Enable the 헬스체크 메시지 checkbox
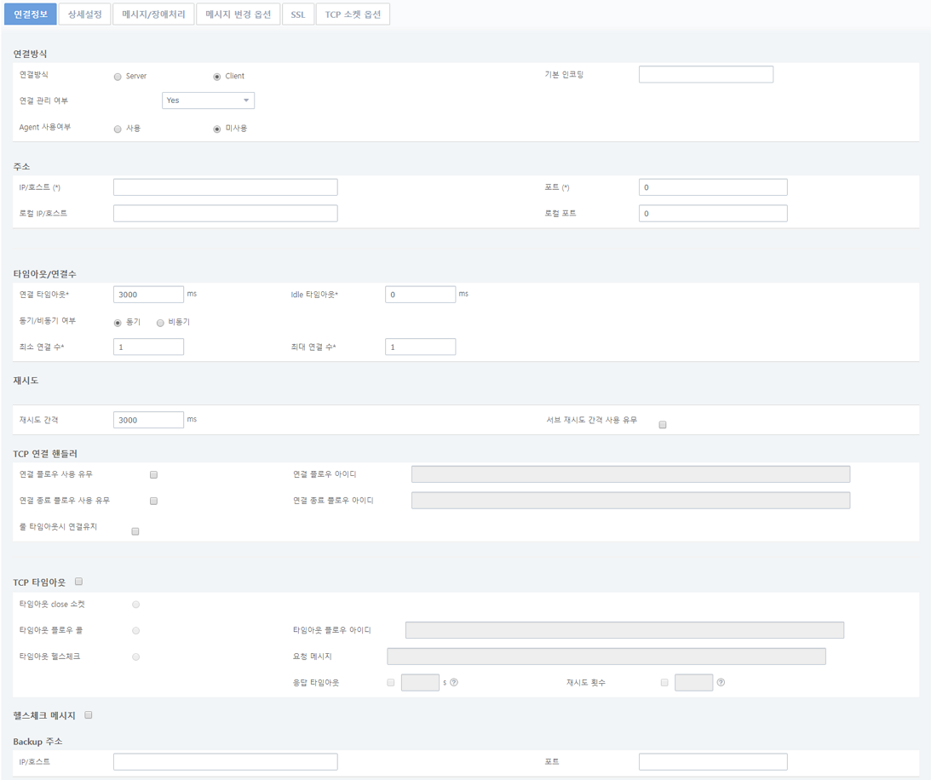 pos(88,715)
